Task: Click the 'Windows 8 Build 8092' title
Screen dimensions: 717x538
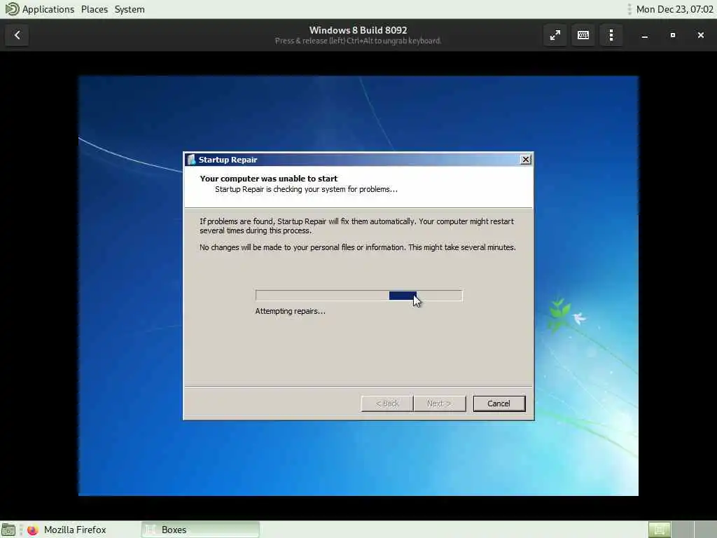Action: coord(358,30)
